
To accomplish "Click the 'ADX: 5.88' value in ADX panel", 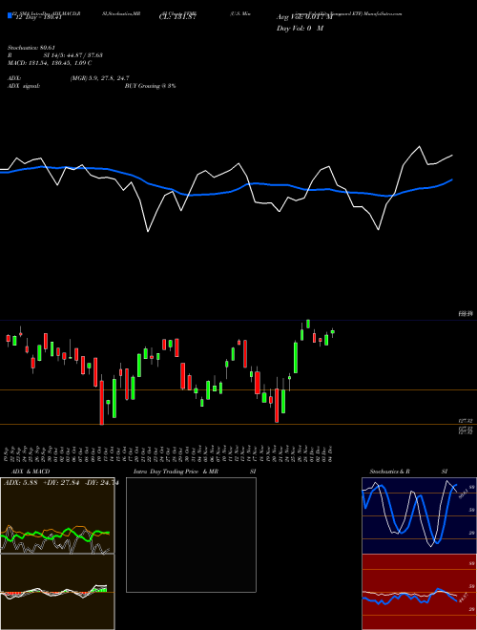I will pos(20,483).
